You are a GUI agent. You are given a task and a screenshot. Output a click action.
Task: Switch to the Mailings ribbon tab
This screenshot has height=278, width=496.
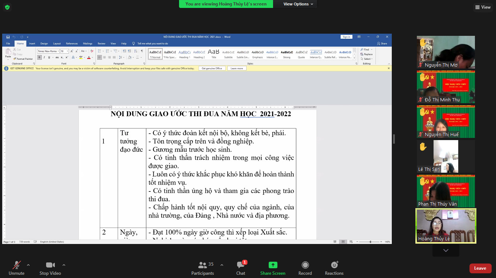coord(88,43)
